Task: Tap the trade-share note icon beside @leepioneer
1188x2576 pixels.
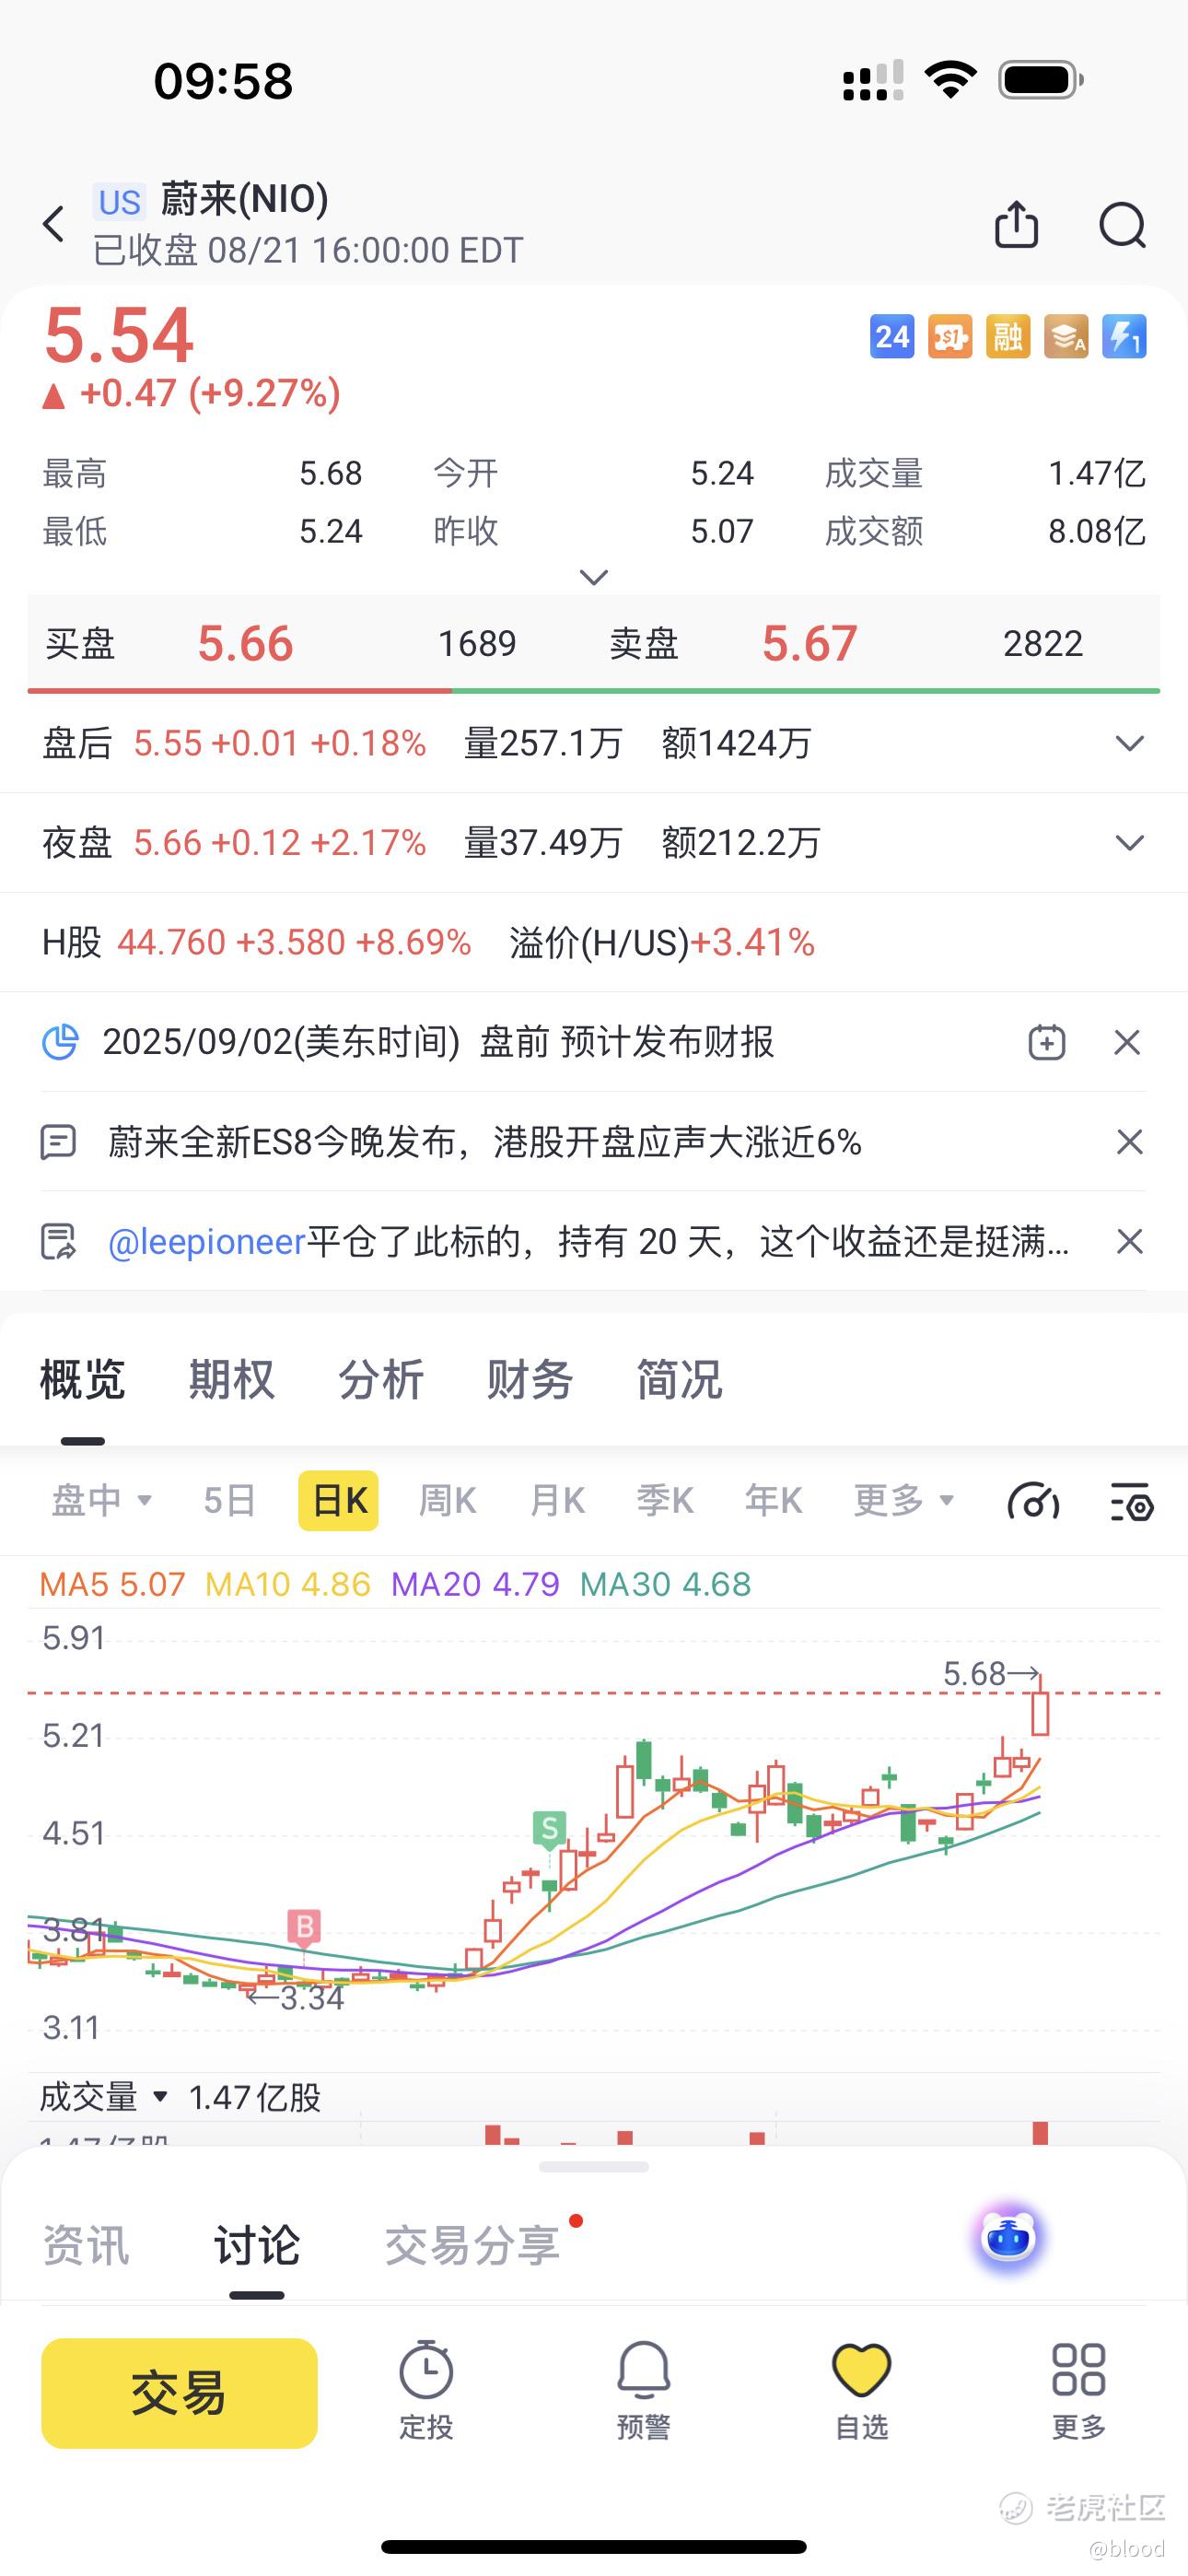Action: click(x=58, y=1241)
